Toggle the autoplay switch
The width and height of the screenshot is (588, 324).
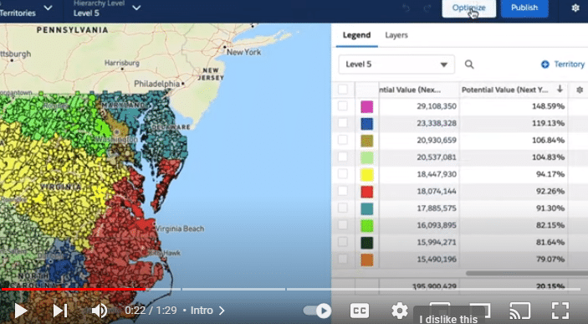point(317,311)
